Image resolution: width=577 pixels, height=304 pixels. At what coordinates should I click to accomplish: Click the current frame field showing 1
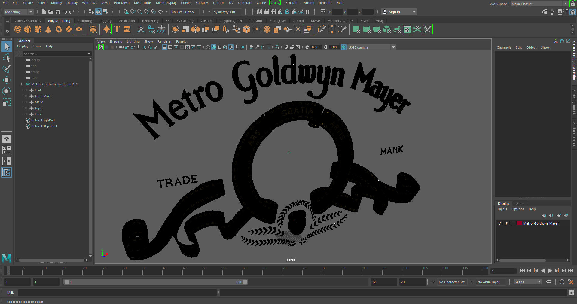point(503,271)
